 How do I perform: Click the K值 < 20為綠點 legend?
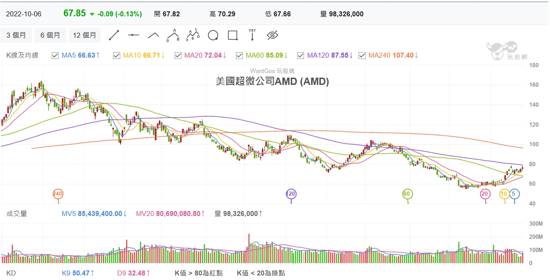tap(261, 273)
